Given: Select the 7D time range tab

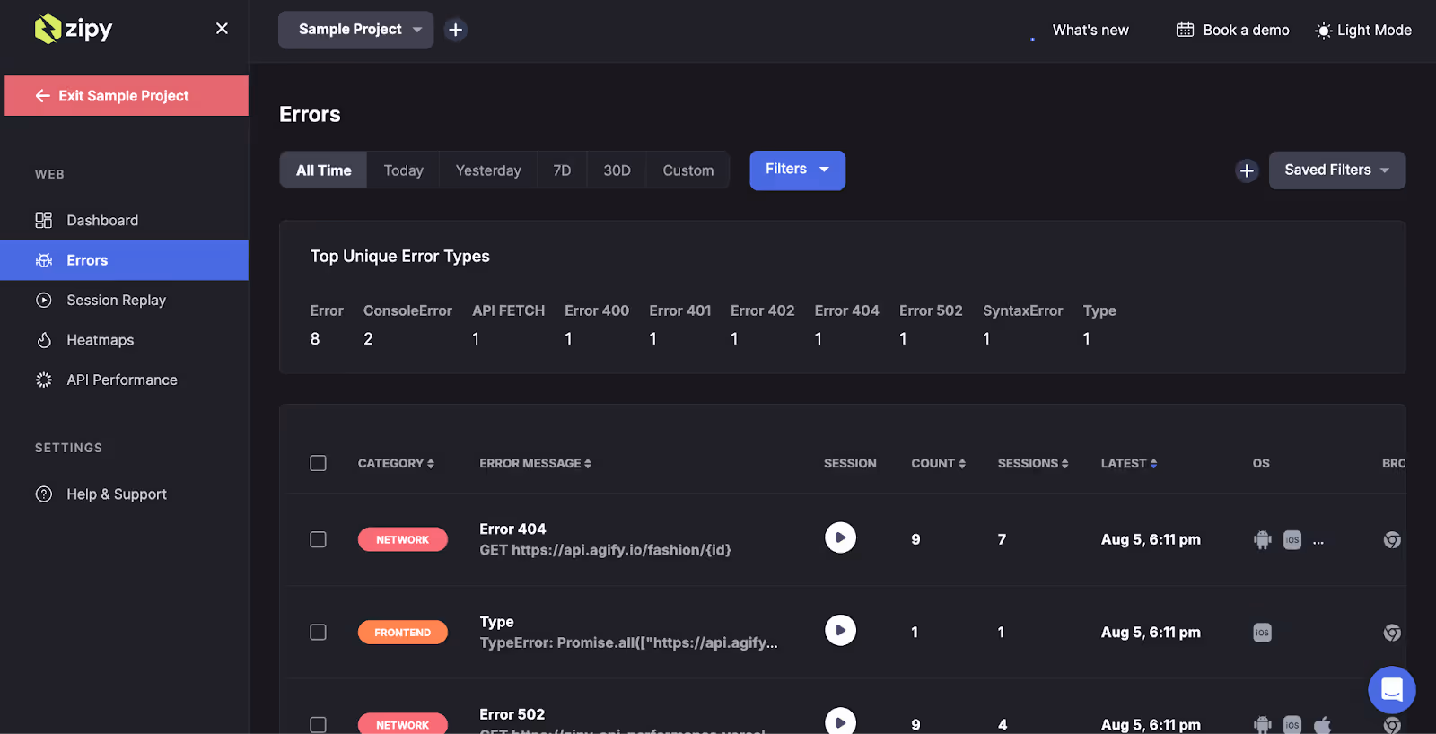Looking at the screenshot, I should pyautogui.click(x=562, y=170).
